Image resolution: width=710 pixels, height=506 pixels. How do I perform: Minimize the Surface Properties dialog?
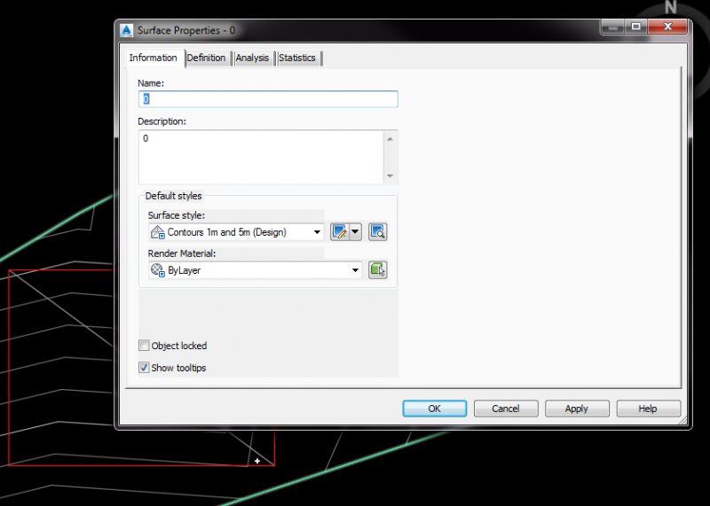[x=613, y=27]
